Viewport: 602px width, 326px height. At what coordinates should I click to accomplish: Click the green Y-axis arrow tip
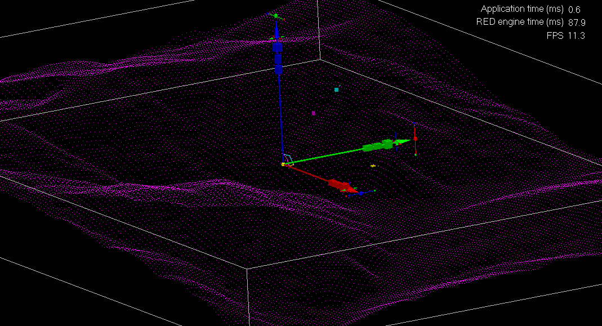(403, 142)
